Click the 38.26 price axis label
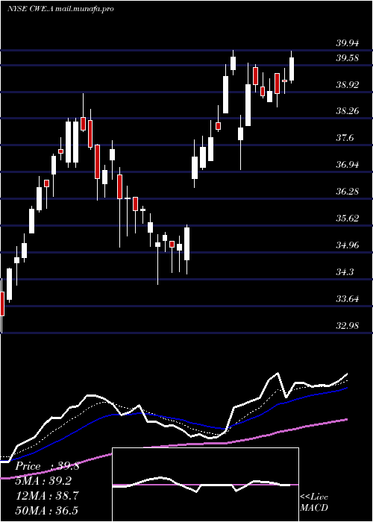The width and height of the screenshot is (373, 522). 348,111
